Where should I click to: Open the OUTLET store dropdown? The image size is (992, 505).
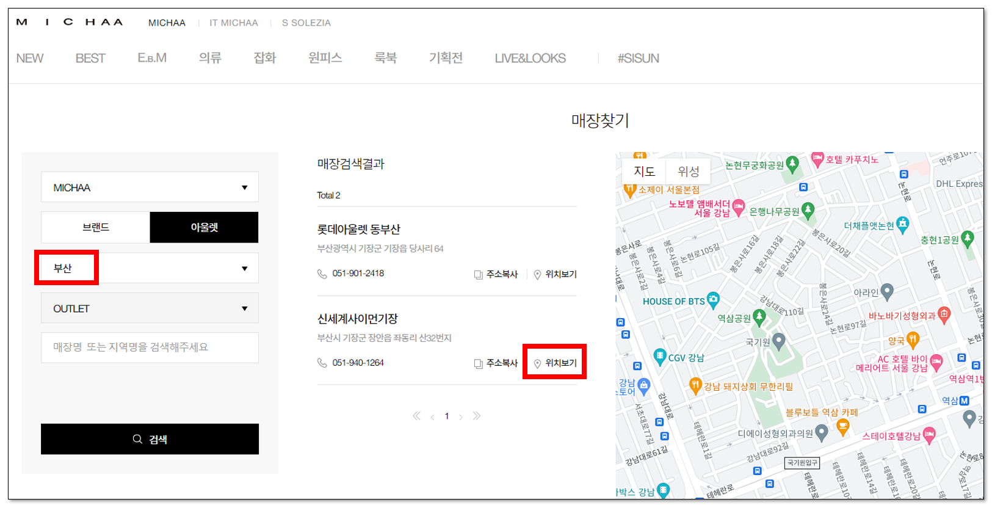pyautogui.click(x=150, y=308)
